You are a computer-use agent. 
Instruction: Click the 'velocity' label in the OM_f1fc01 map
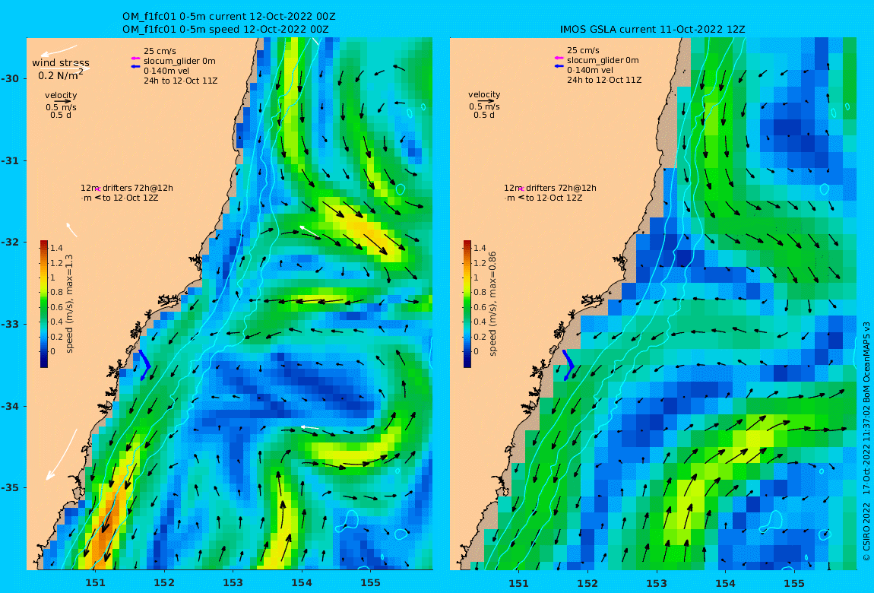61,95
